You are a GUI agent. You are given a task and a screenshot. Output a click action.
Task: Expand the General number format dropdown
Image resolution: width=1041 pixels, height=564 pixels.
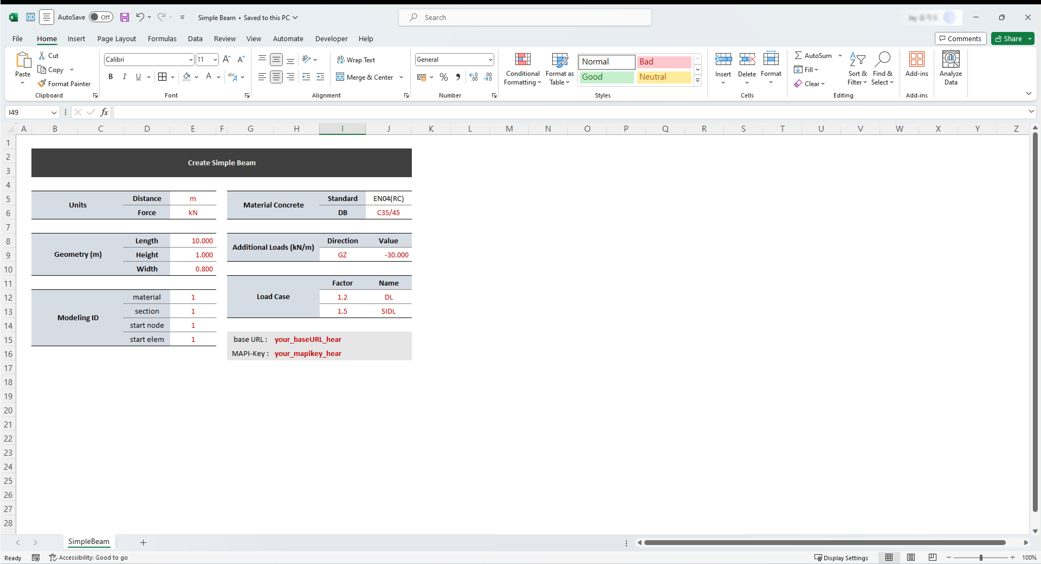(x=490, y=60)
